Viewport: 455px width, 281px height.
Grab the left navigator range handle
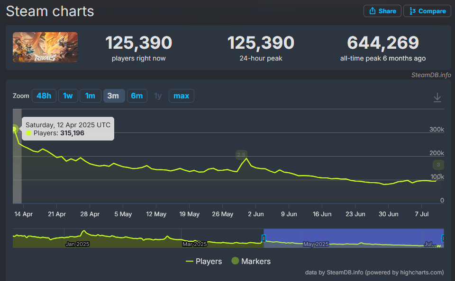point(264,238)
